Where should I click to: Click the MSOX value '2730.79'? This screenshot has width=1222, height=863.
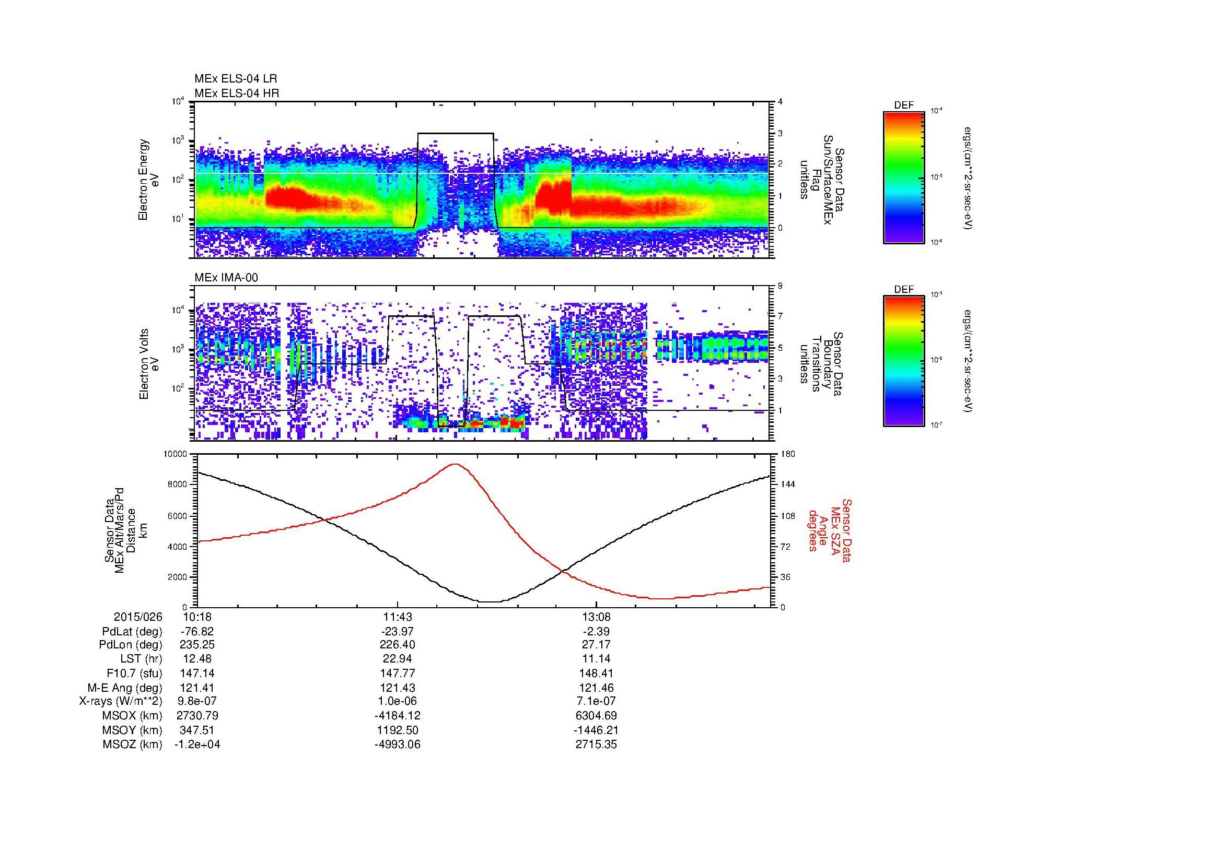(197, 716)
